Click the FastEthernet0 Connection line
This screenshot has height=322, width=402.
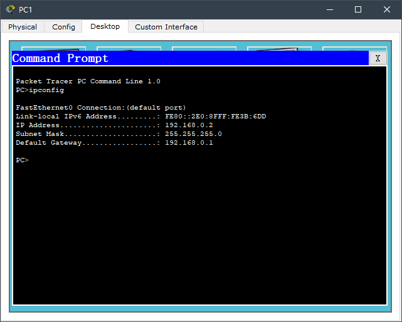pyautogui.click(x=101, y=108)
